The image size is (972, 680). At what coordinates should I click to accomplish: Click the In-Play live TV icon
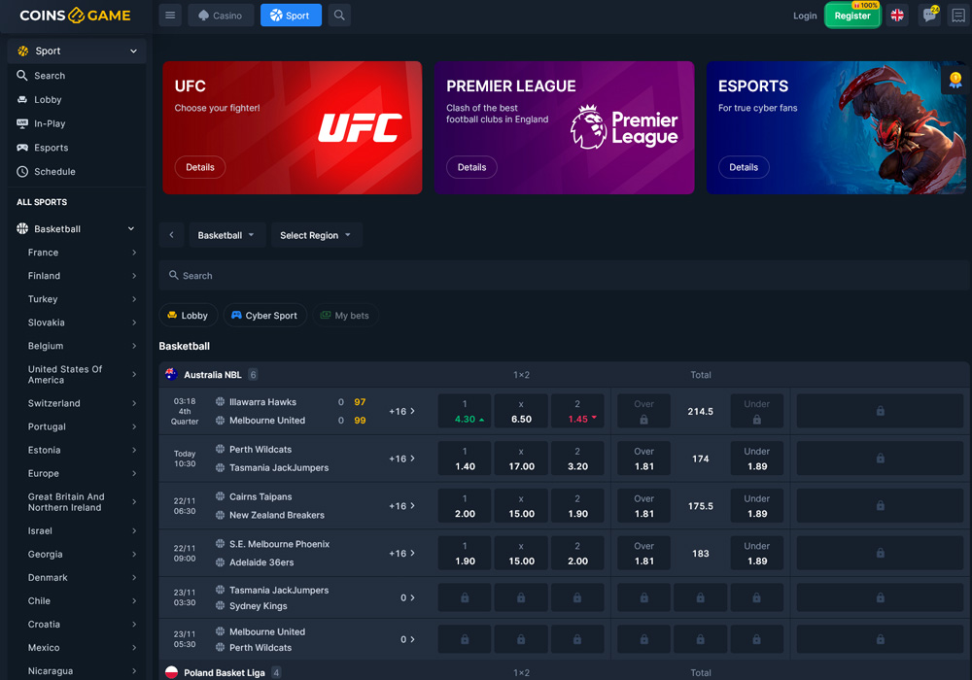pyautogui.click(x=21, y=123)
